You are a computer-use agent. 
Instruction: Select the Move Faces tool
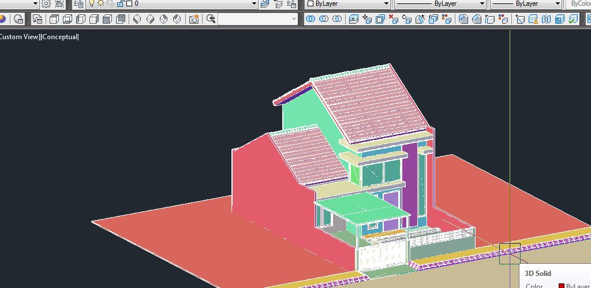(x=366, y=19)
